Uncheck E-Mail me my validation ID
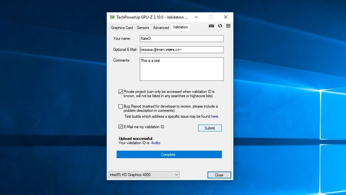346x195 pixels. (x=121, y=127)
